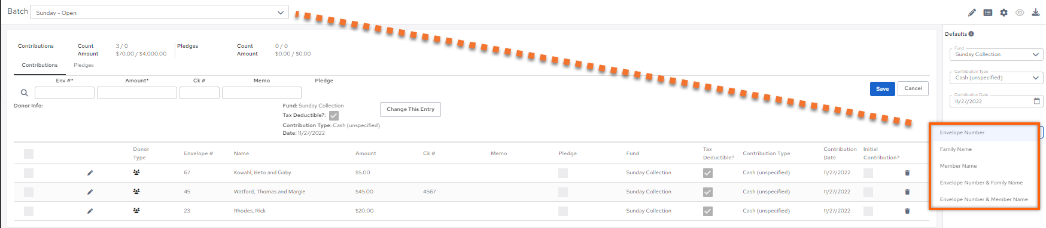Open the Fund Sunday Collection dropdown

point(996,54)
